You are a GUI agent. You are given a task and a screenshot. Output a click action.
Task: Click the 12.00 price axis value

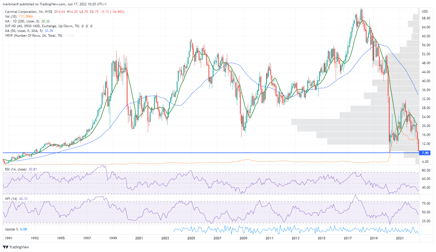[426, 144]
